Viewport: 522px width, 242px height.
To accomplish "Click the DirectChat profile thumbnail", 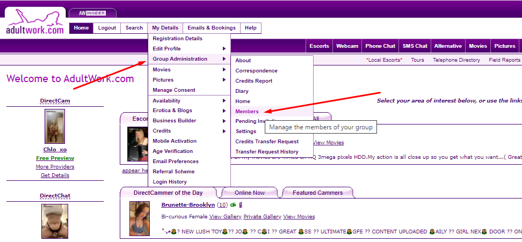I will click(x=55, y=221).
